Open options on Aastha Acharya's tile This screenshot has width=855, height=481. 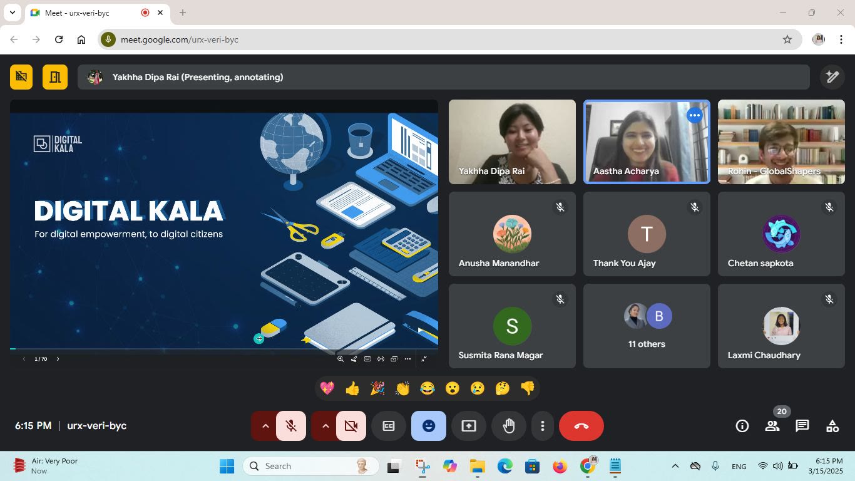694,115
